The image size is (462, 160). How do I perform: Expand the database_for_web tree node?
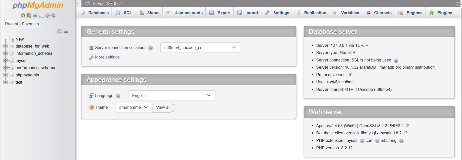point(5,46)
